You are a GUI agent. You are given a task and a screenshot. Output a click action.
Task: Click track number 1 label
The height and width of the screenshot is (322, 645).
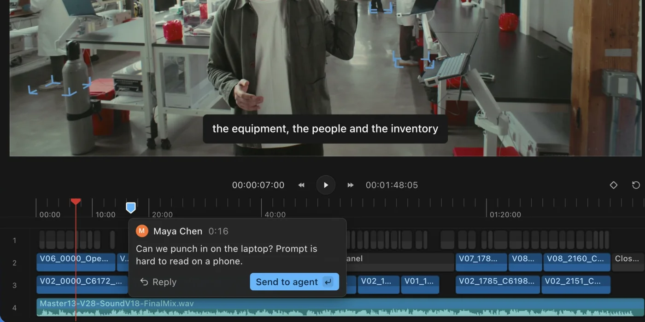tap(14, 240)
